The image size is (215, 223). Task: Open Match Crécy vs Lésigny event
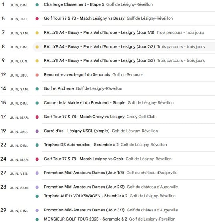point(100,117)
